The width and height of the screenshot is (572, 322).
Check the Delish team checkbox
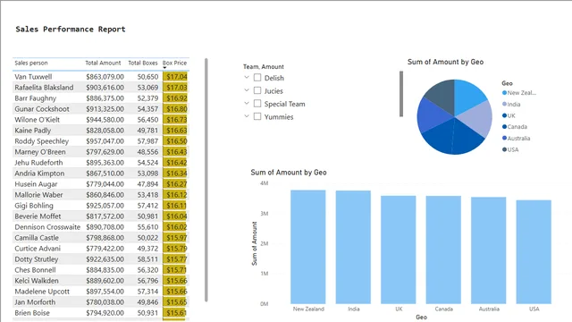pyautogui.click(x=257, y=78)
